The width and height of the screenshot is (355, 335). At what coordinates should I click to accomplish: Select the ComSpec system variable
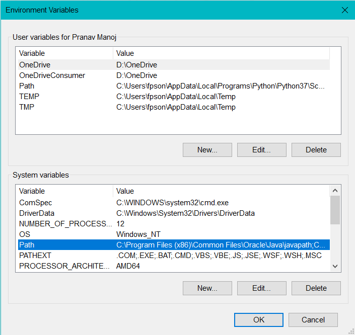[174, 203]
